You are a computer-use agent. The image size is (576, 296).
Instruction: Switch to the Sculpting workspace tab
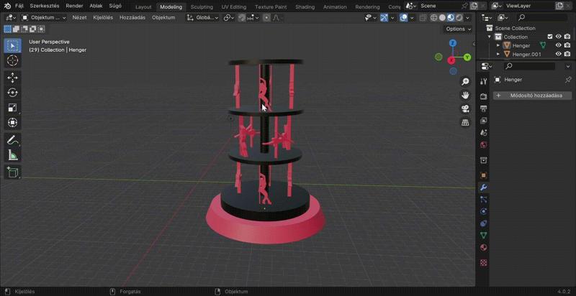[x=202, y=6]
